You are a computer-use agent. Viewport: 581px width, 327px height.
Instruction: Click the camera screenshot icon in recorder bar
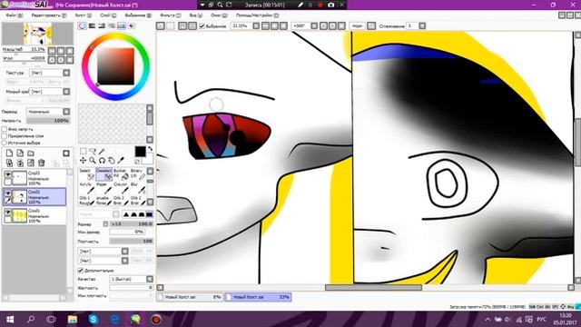pyautogui.click(x=330, y=5)
